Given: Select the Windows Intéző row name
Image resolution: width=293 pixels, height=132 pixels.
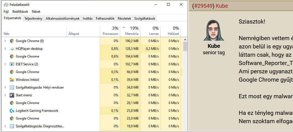Looking at the screenshot, I should tap(27, 80).
